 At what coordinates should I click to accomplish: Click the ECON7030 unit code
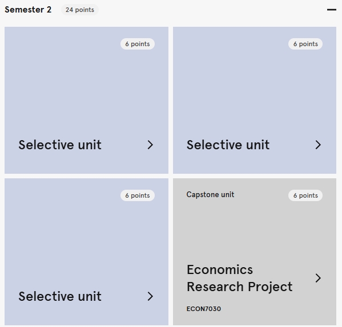pos(204,309)
